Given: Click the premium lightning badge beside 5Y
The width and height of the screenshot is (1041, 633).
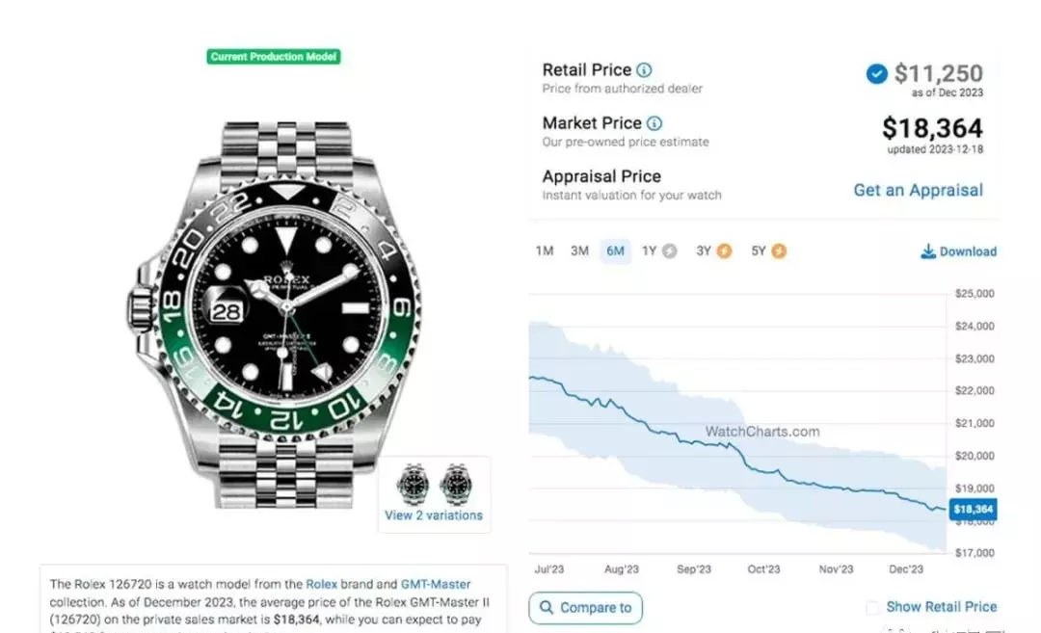Looking at the screenshot, I should click(x=779, y=251).
